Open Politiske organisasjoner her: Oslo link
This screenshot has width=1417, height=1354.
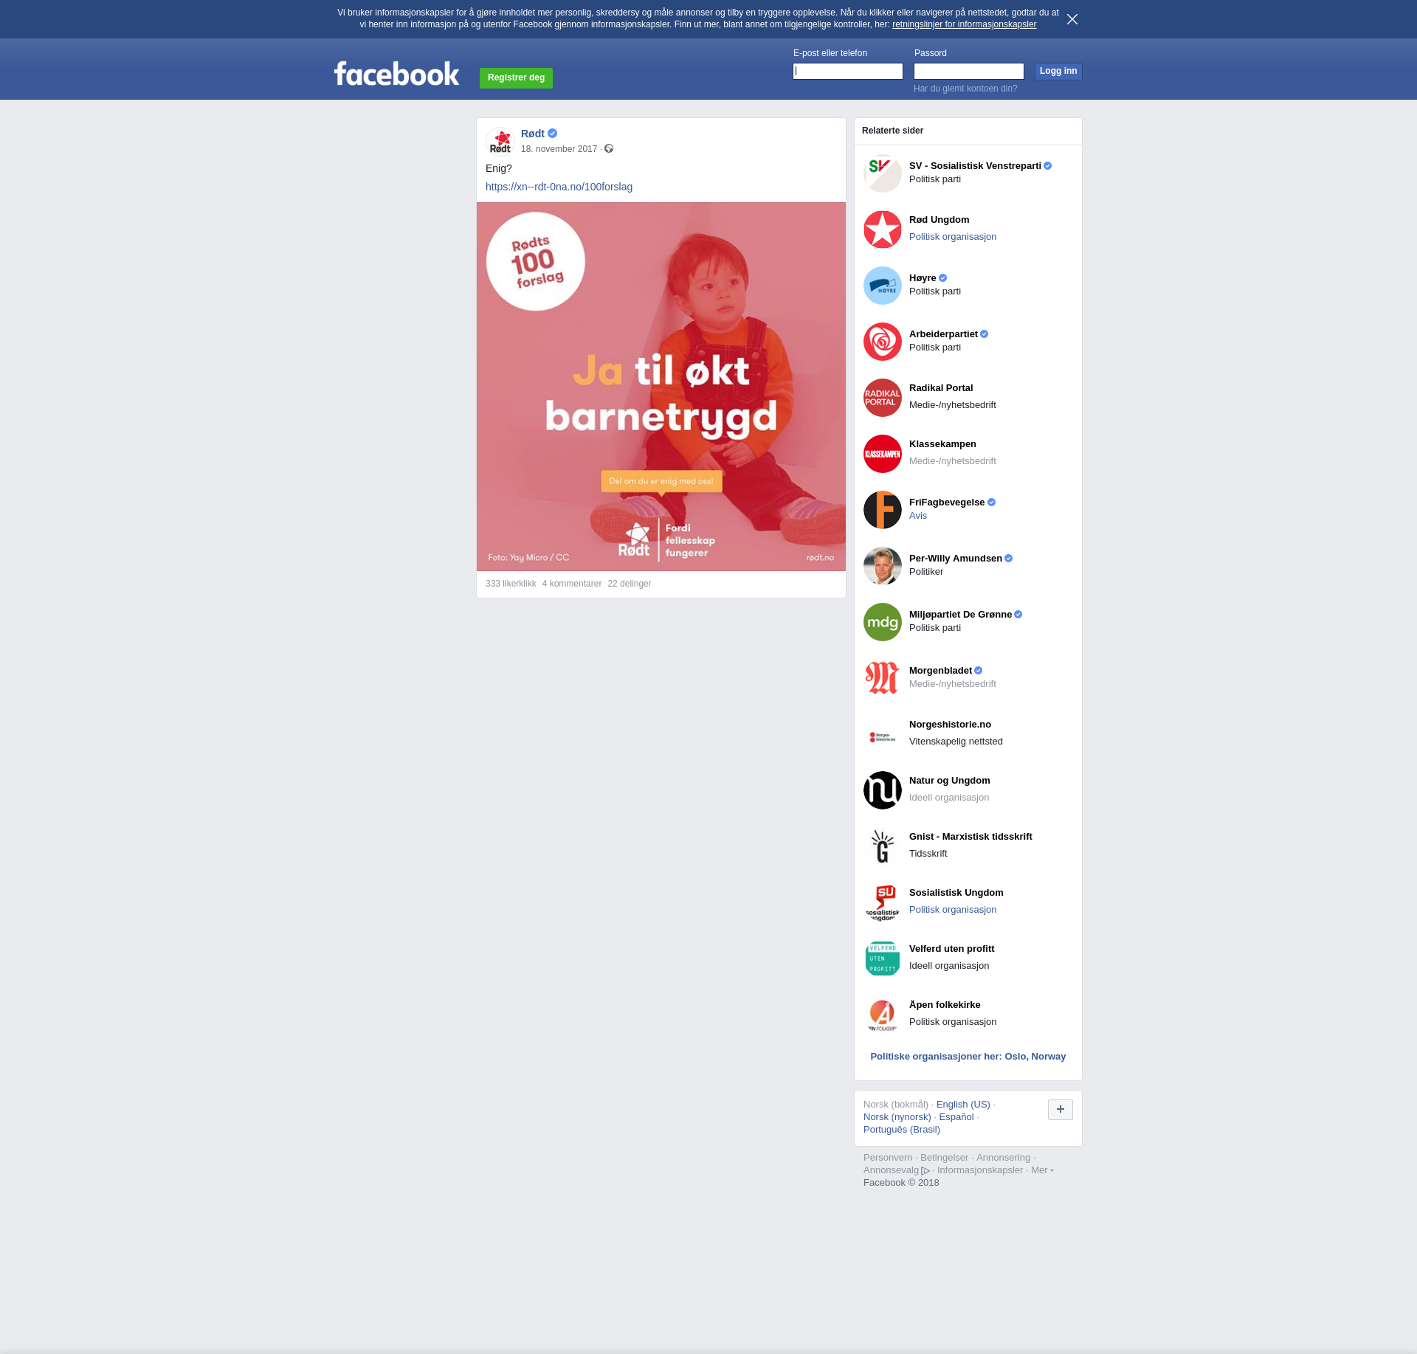[x=968, y=1057]
